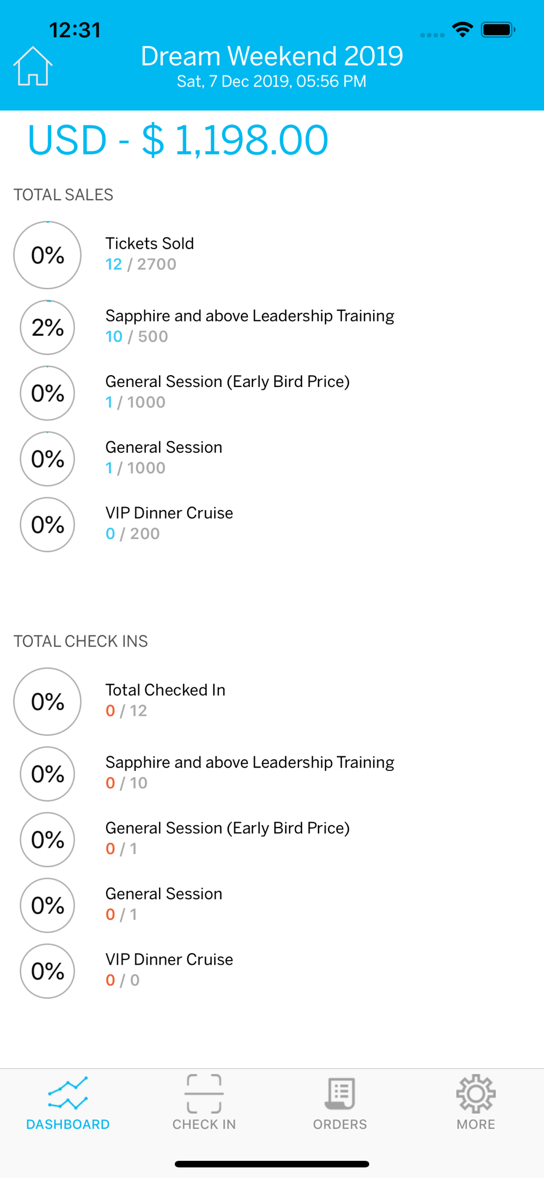Open Total Checked In 0 / 12 row
Image resolution: width=544 pixels, height=1178 pixels.
(272, 700)
